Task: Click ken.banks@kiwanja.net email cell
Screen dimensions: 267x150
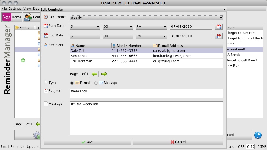Action: pos(172,56)
